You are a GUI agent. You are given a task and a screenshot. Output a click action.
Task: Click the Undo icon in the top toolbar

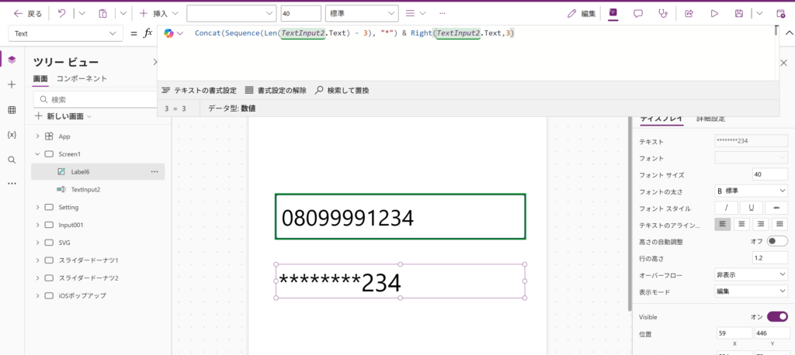pos(61,13)
